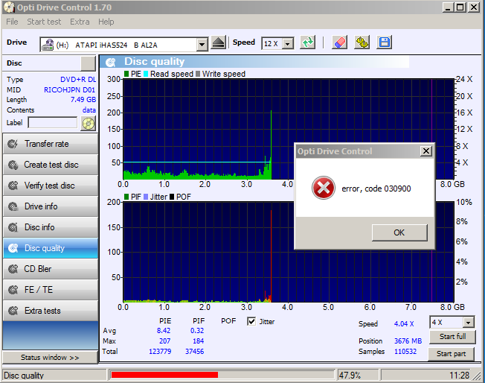The image size is (485, 383).
Task: Click the gray Write speed legend swatch
Action: point(198,74)
